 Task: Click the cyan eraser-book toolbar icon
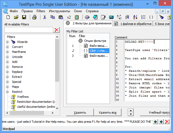click(95, 17)
